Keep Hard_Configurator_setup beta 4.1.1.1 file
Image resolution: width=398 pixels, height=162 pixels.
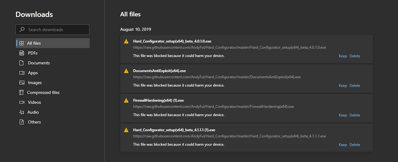tap(343, 145)
